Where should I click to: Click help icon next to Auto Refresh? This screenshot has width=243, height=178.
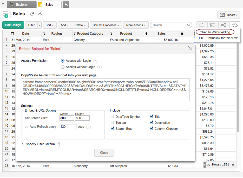88,127
